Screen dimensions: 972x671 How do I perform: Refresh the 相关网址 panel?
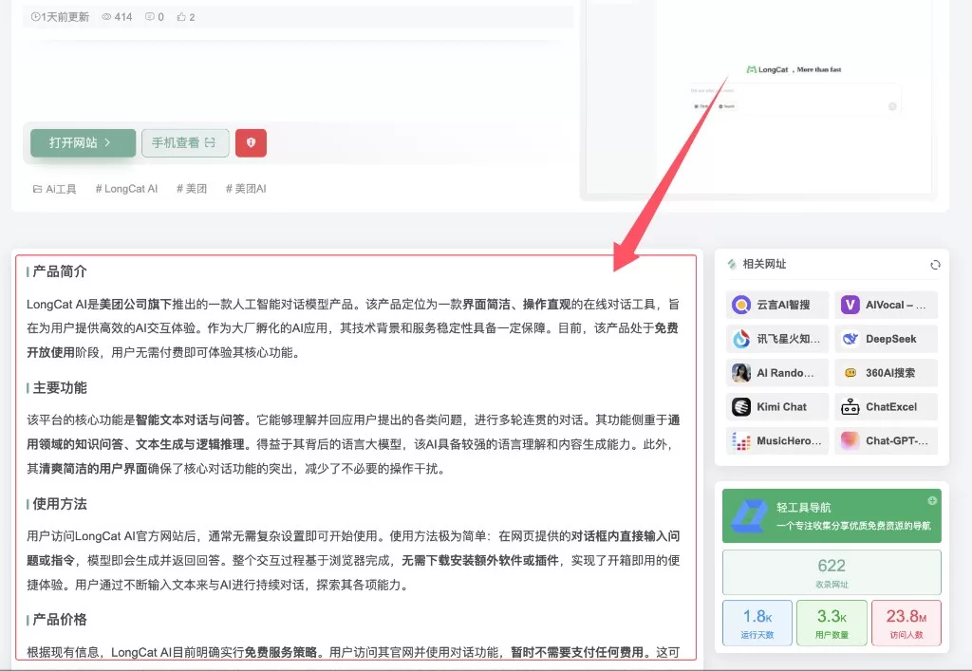[936, 264]
